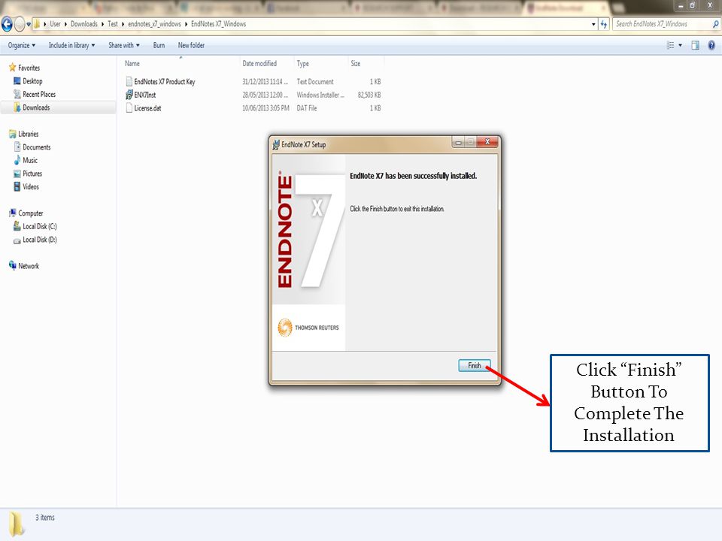Click the Back navigation arrow in Explorer
This screenshot has width=722, height=541.
coord(7,24)
